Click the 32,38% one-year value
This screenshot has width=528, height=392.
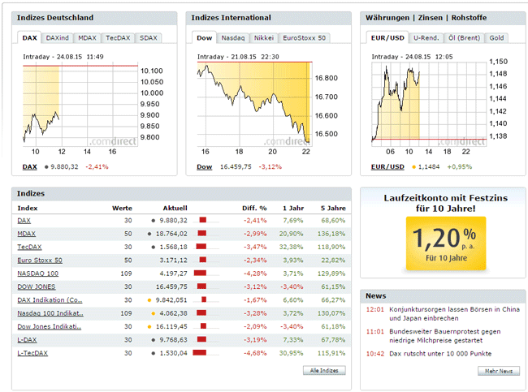tap(292, 247)
